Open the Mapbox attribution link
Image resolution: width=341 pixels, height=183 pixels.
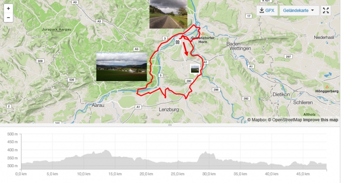257,120
